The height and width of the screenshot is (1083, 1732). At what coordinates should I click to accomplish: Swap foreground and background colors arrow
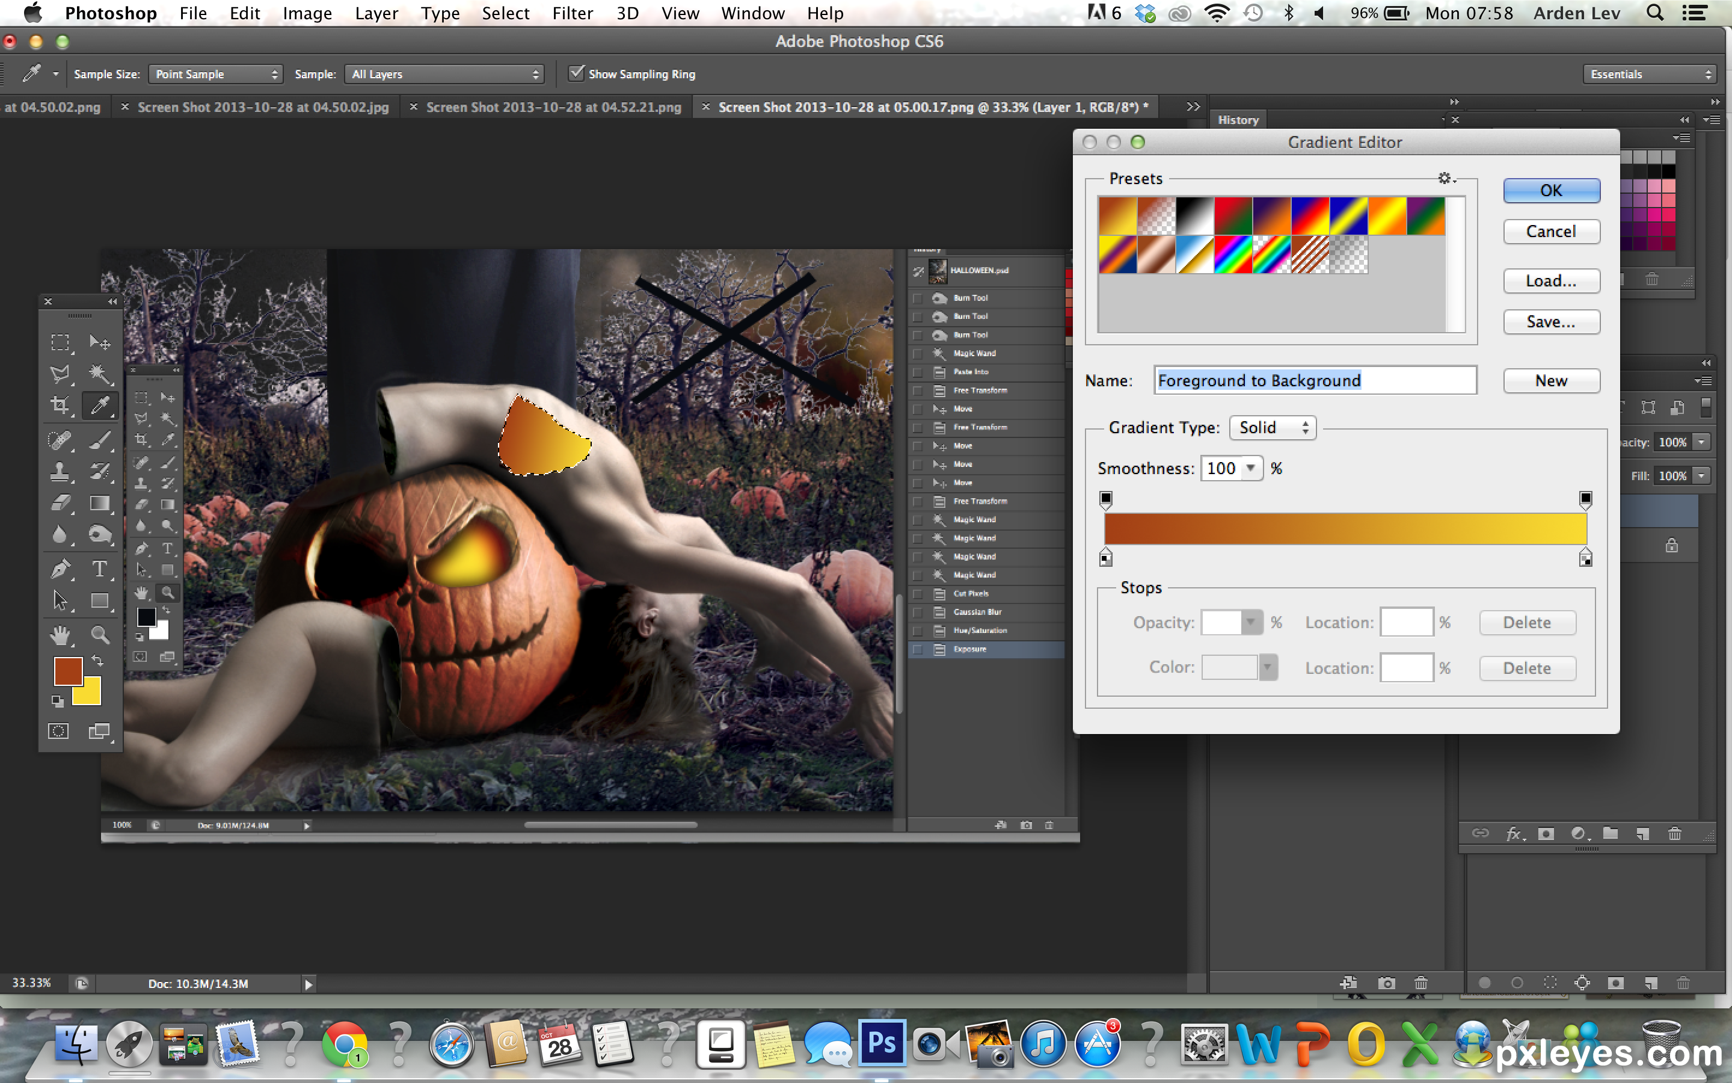pos(97,661)
